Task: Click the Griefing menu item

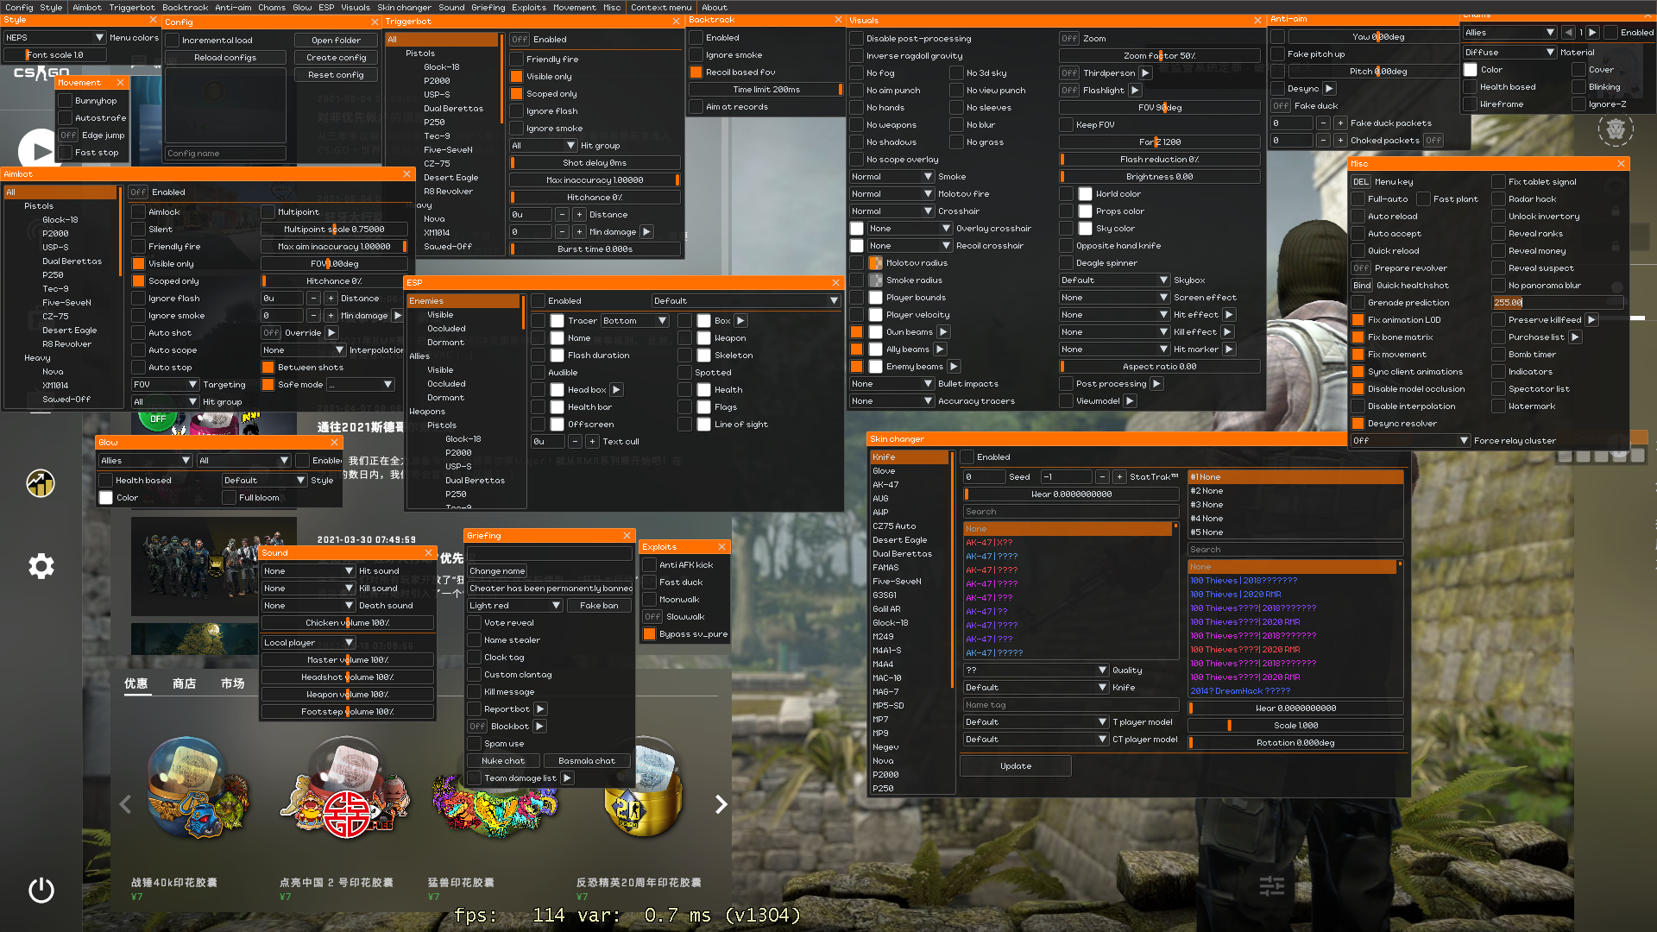Action: pos(488,8)
